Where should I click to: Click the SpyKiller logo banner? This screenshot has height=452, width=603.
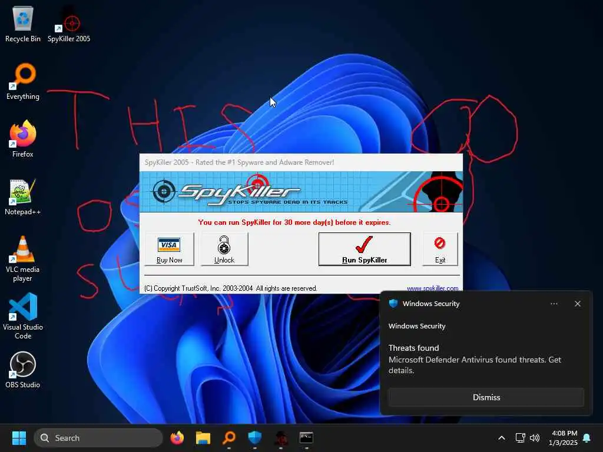click(x=301, y=192)
